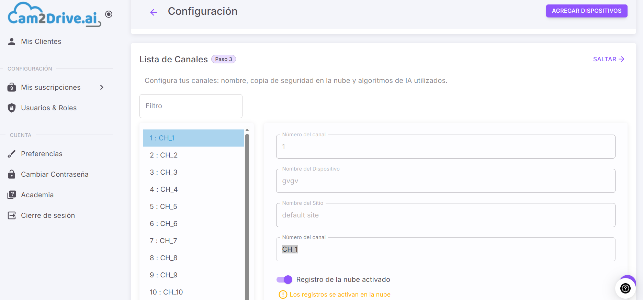The height and width of the screenshot is (300, 643).
Task: Click the Filtro input field
Action: pyautogui.click(x=191, y=106)
